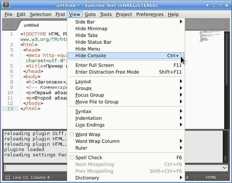Screen dimensions: 232x183
Task: Open the Tools menu
Action: point(106,15)
